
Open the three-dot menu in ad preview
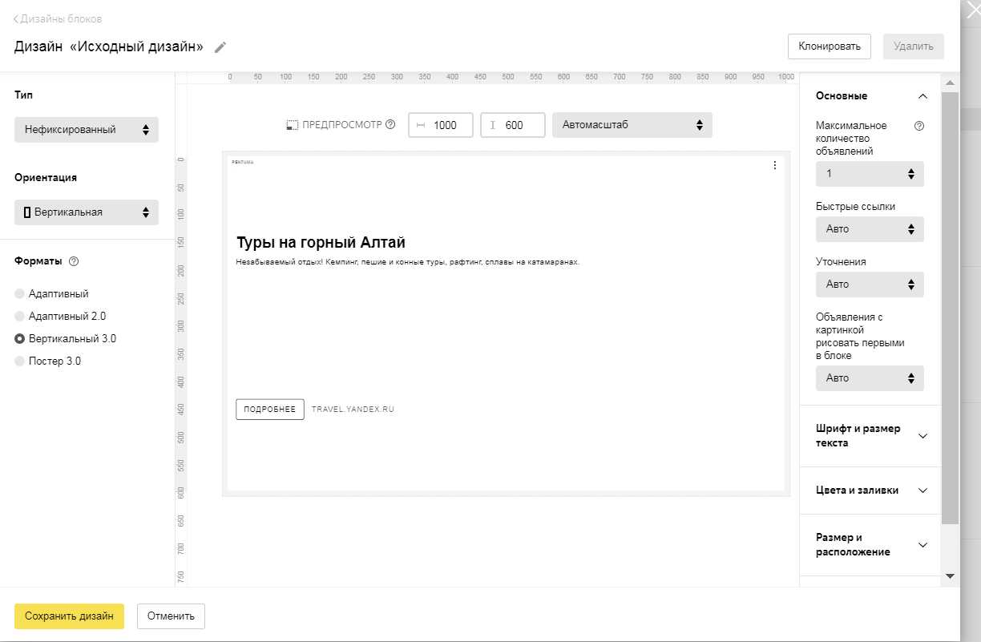coord(774,166)
